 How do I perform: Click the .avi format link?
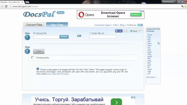(149, 73)
